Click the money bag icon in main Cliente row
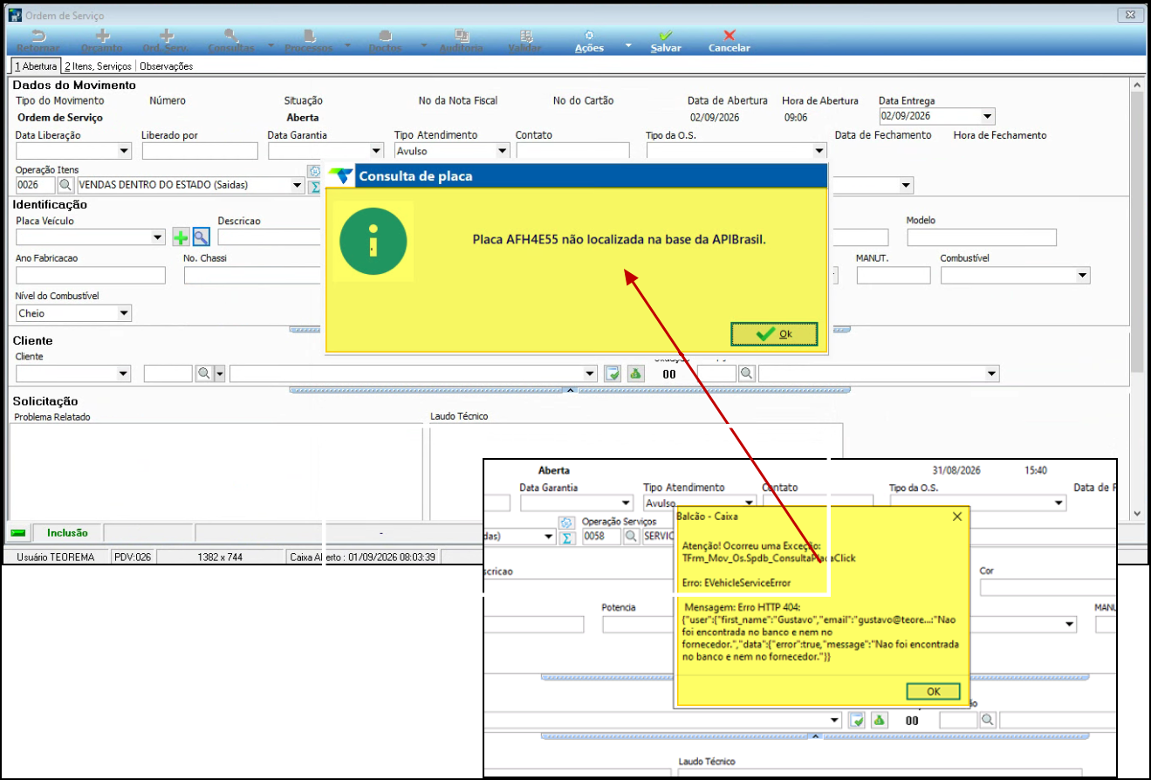The width and height of the screenshot is (1151, 780). [635, 373]
